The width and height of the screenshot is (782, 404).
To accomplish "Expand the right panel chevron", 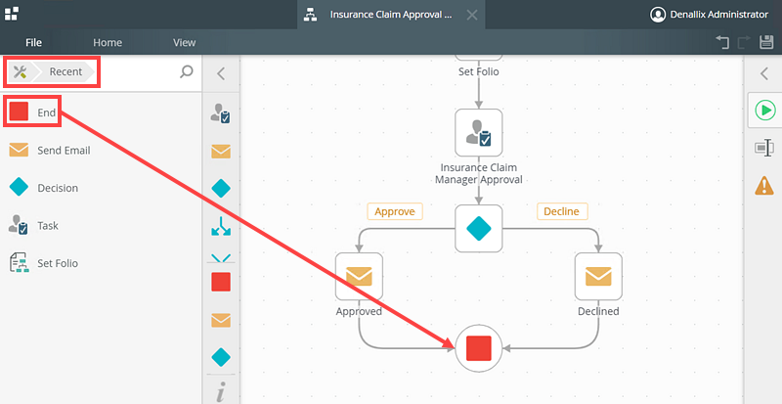I will [x=763, y=74].
